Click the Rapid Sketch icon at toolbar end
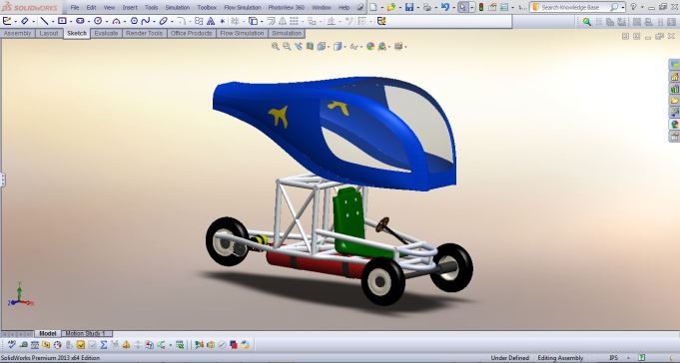The width and height of the screenshot is (680, 363). pyautogui.click(x=381, y=21)
